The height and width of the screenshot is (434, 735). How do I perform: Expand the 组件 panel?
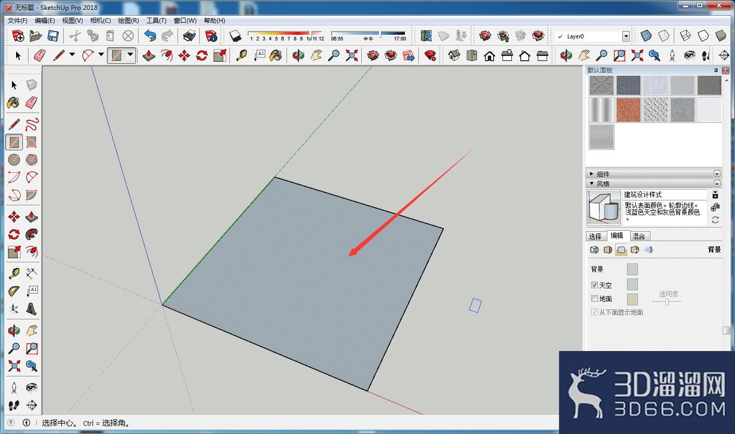[x=591, y=174]
